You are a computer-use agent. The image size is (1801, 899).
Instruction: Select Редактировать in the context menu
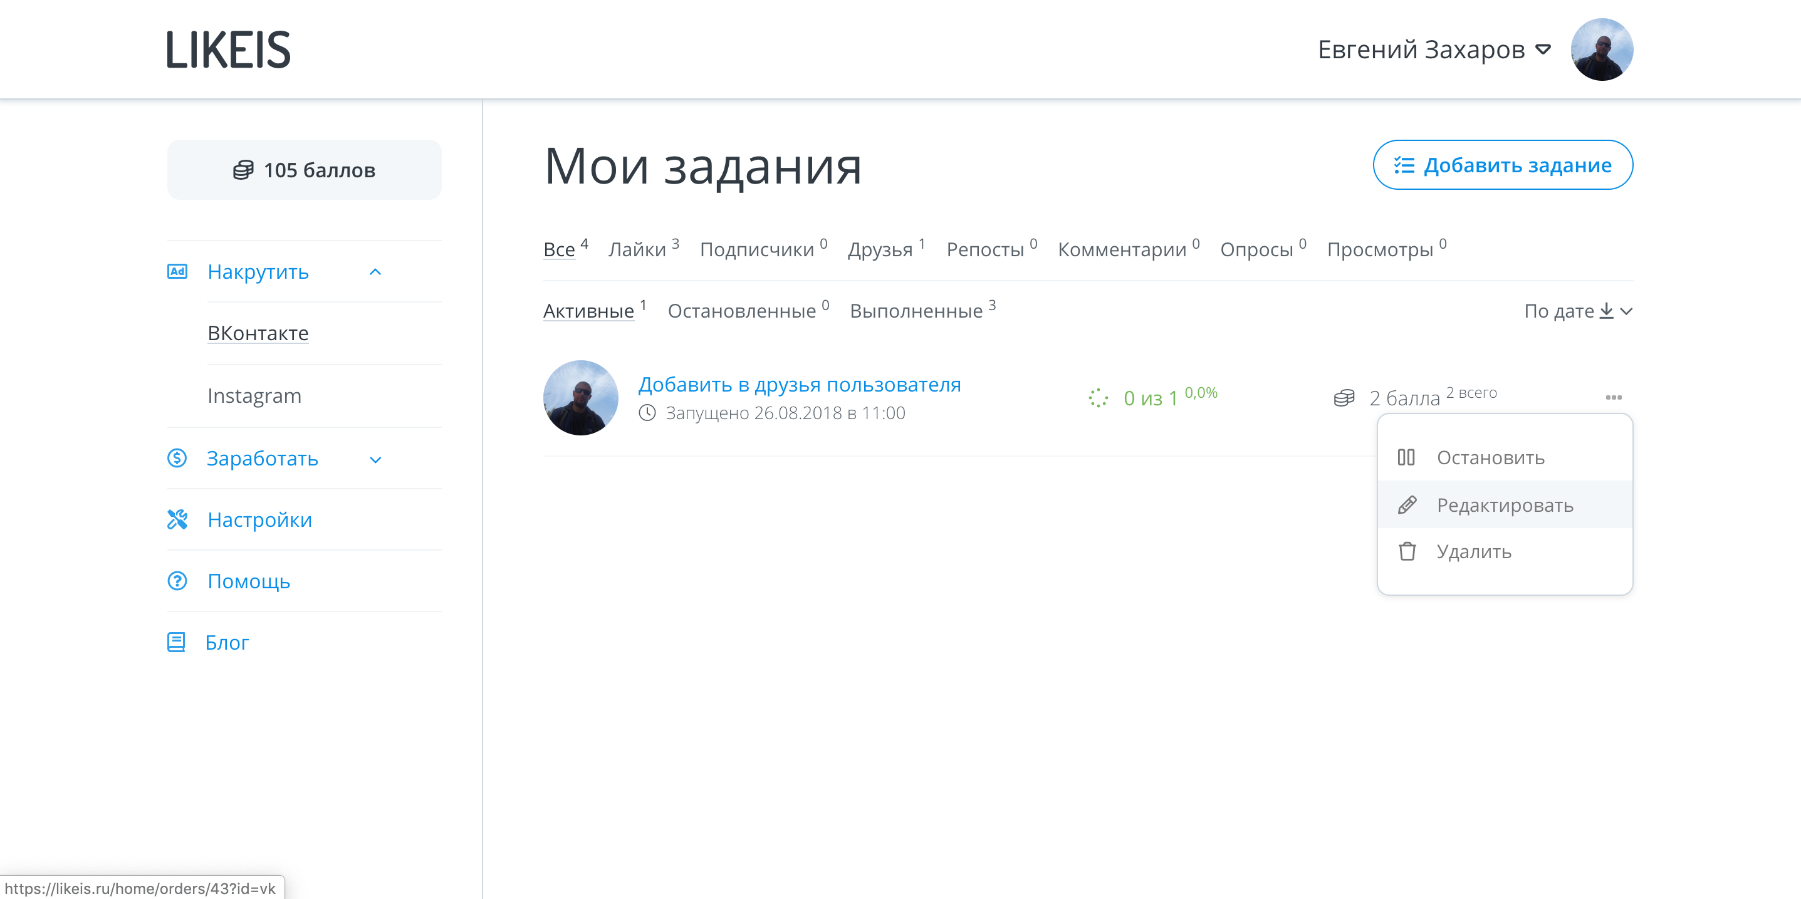pos(1504,505)
